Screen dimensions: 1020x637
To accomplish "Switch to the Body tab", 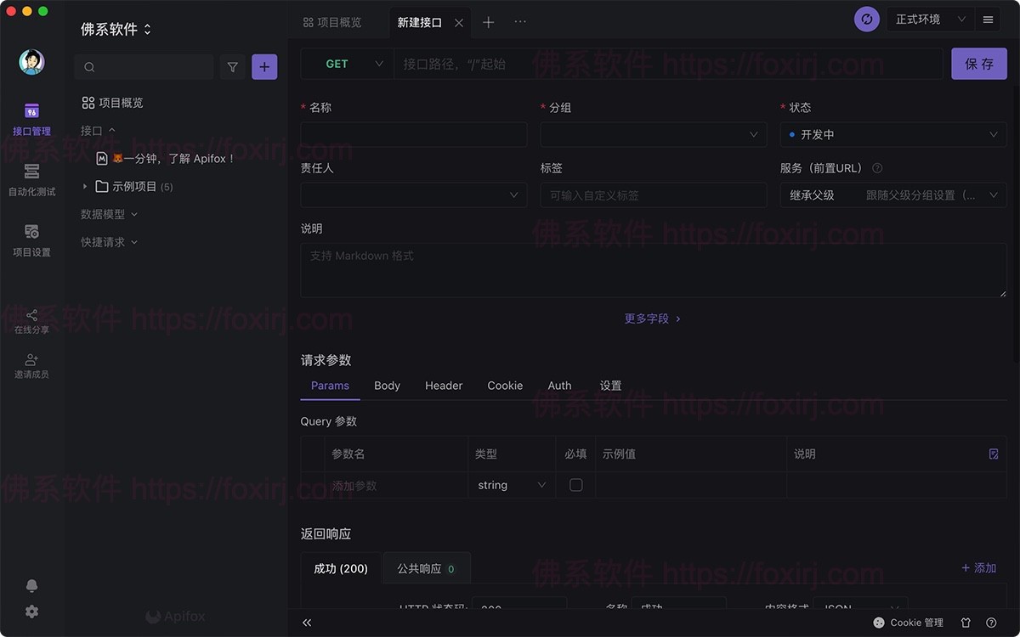I will click(387, 386).
